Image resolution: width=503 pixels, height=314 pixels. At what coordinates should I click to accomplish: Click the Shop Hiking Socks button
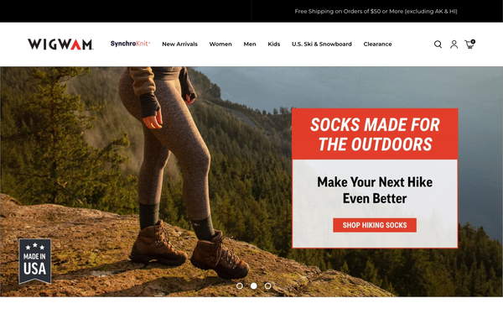pos(375,225)
